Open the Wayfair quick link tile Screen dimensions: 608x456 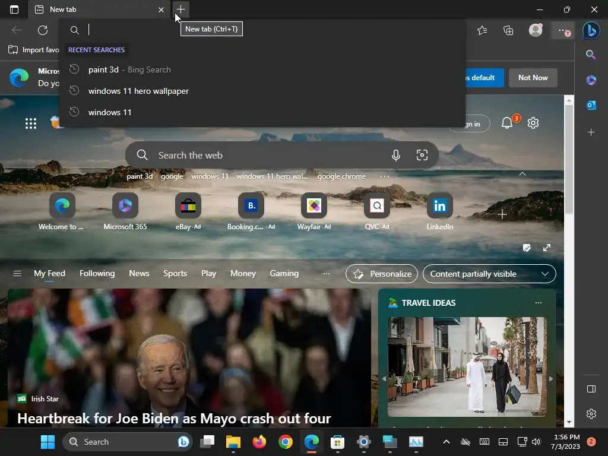tap(313, 211)
